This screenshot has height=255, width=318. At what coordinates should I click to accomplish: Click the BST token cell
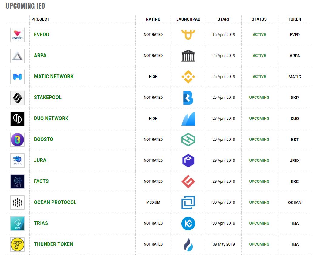coord(295,140)
